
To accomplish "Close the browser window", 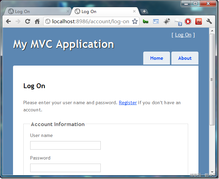I will point(208,3).
